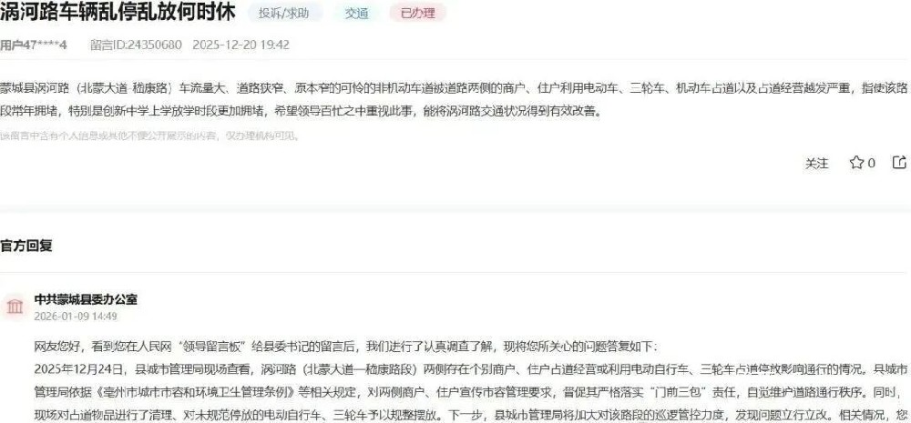Click the "领导留言板" phrase in reply

tap(213, 347)
